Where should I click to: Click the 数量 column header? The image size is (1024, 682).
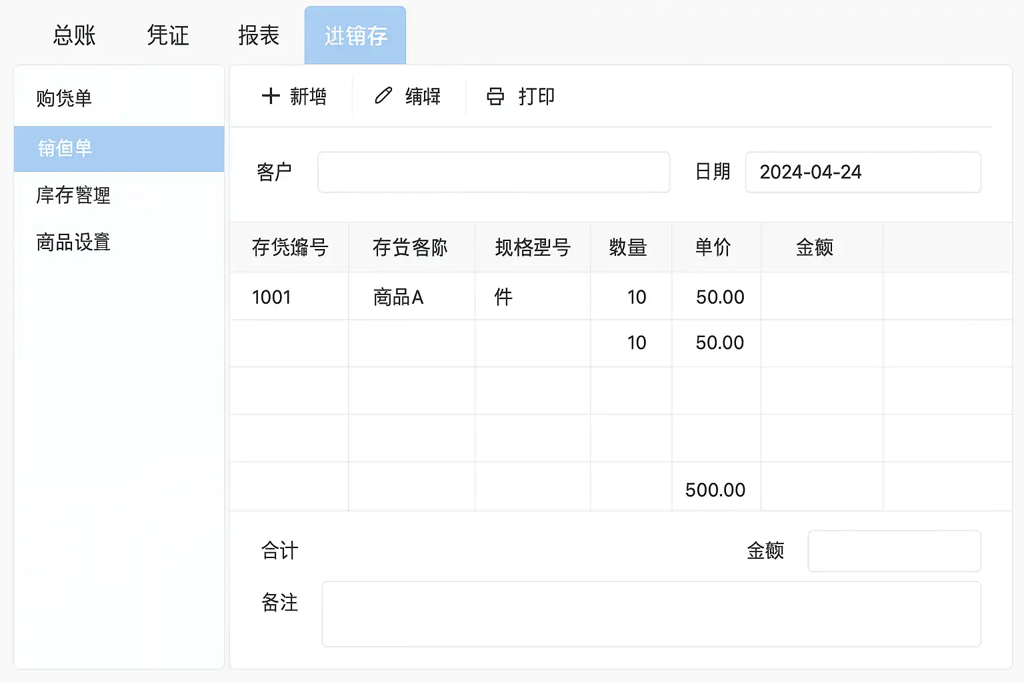628,248
